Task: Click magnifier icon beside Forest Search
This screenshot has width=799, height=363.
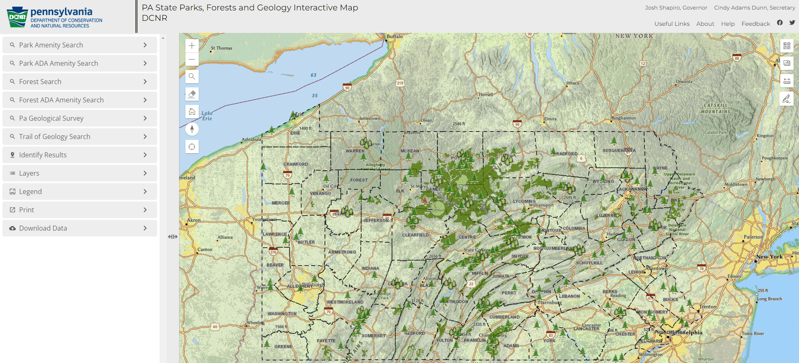Action: [x=12, y=82]
